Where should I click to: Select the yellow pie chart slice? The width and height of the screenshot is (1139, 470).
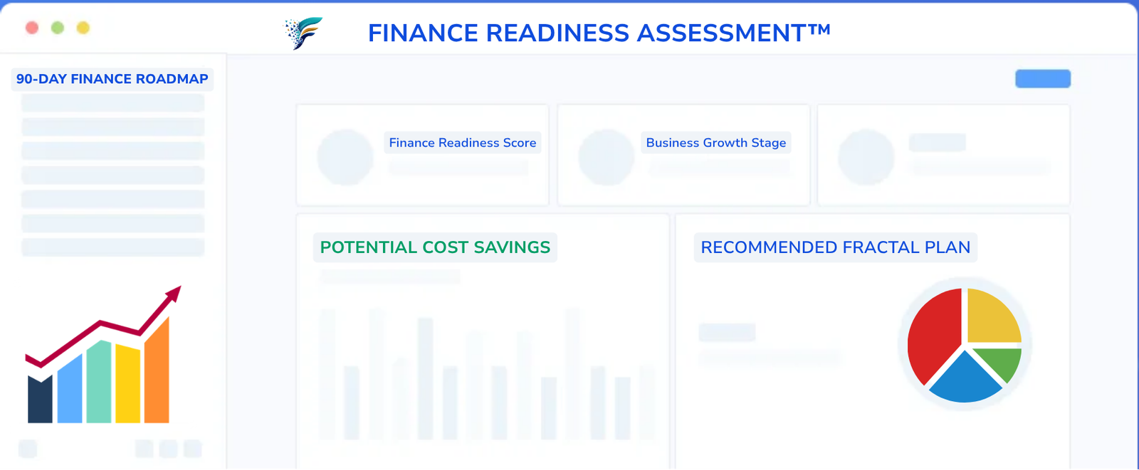(994, 316)
